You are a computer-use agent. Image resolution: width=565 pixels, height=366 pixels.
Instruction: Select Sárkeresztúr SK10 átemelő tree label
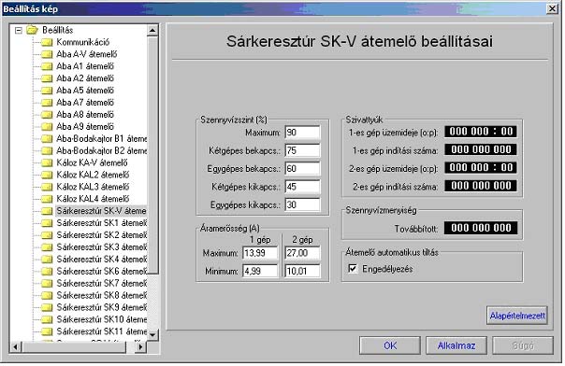[102, 319]
